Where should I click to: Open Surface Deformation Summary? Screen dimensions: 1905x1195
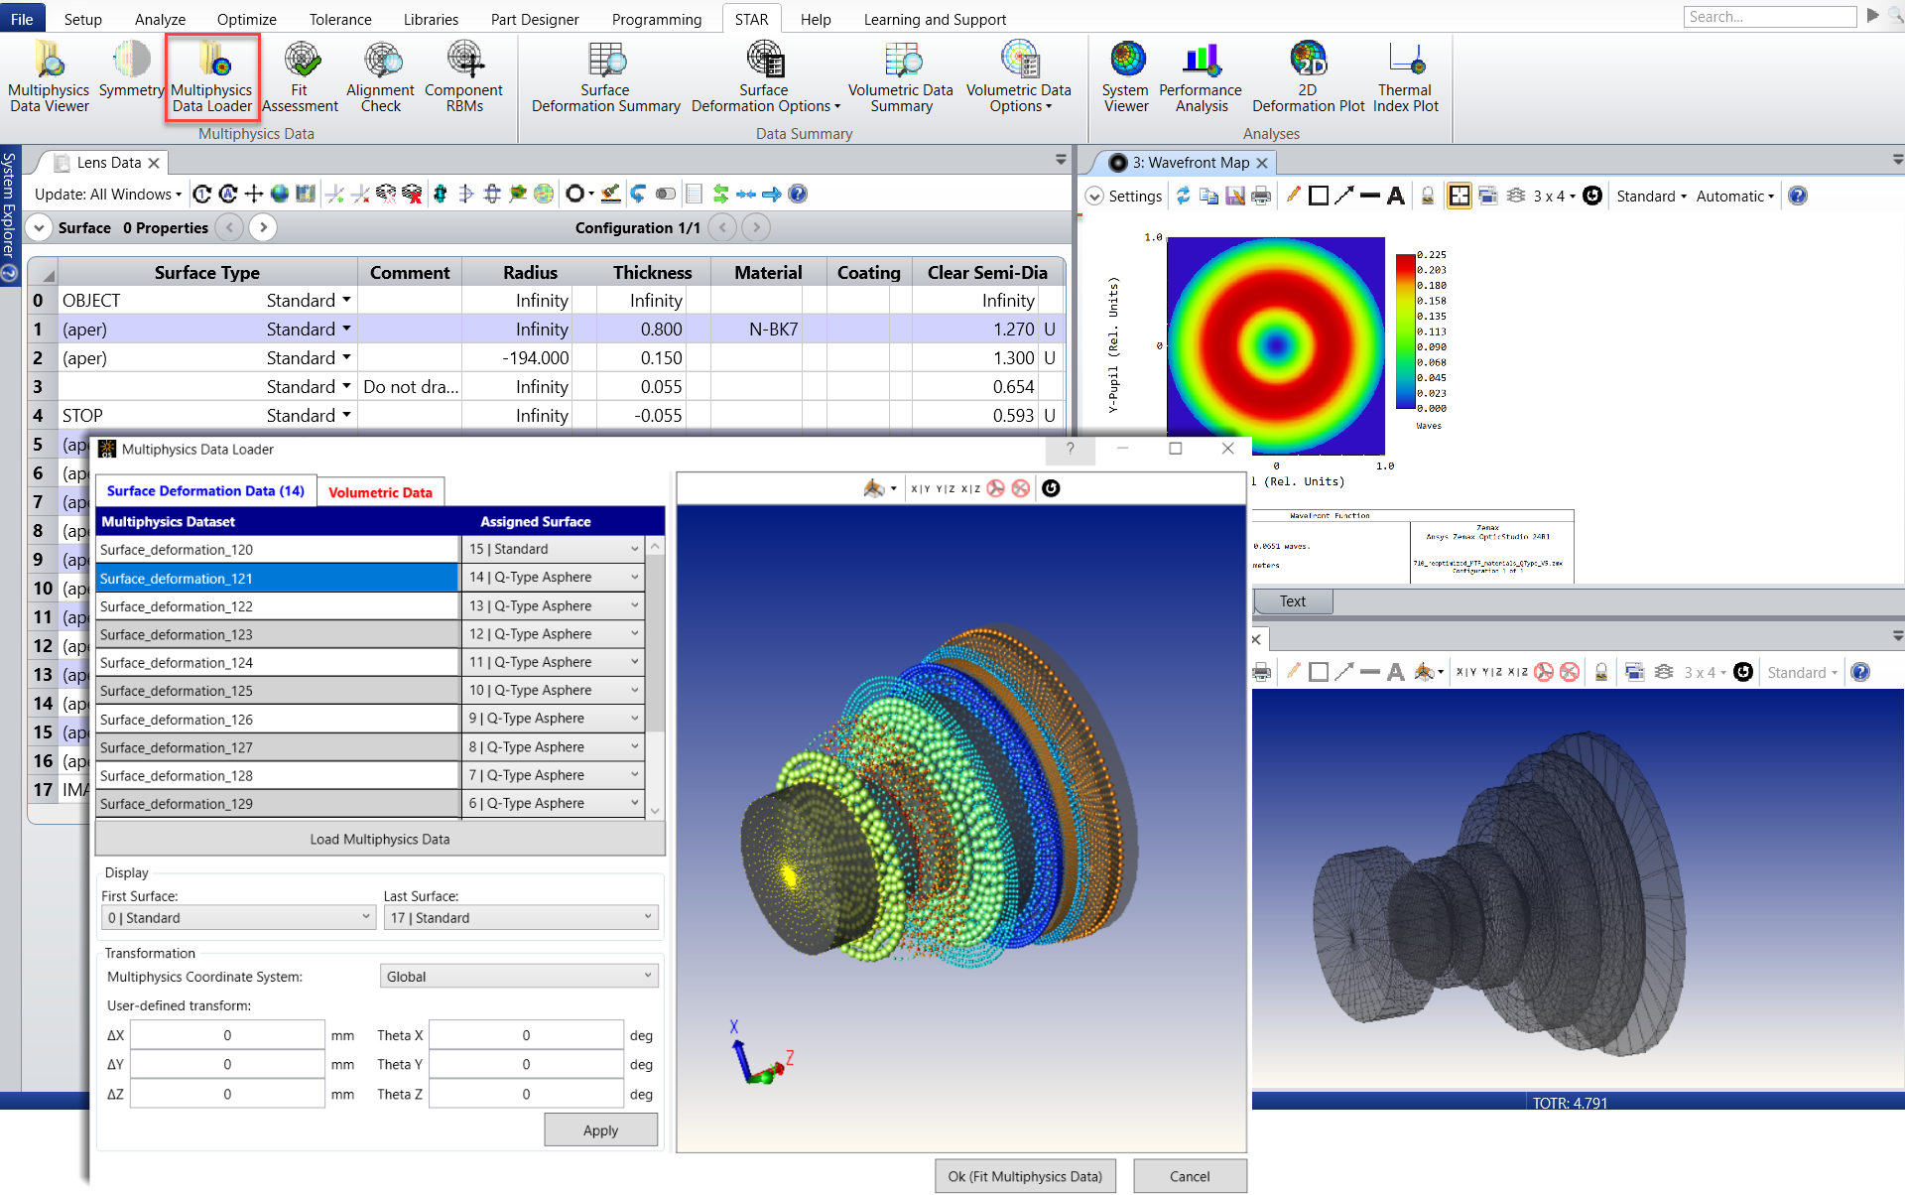[605, 77]
